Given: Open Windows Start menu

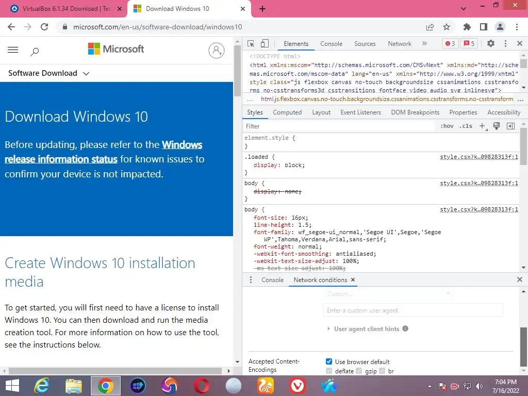Looking at the screenshot, I should 12,386.
